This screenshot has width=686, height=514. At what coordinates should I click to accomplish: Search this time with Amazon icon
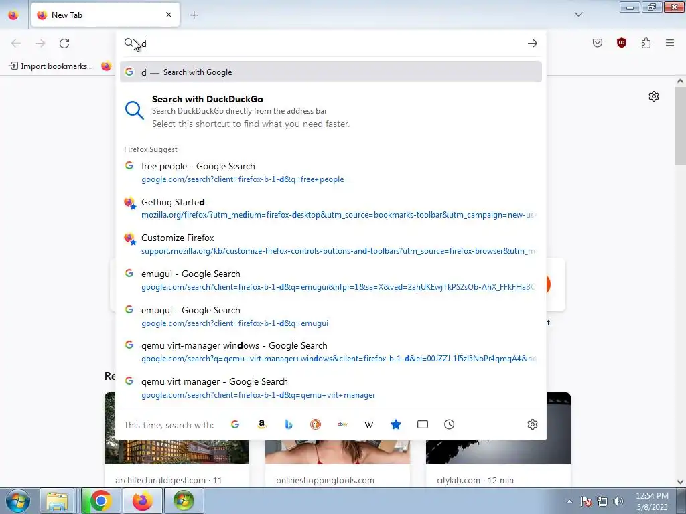(262, 424)
